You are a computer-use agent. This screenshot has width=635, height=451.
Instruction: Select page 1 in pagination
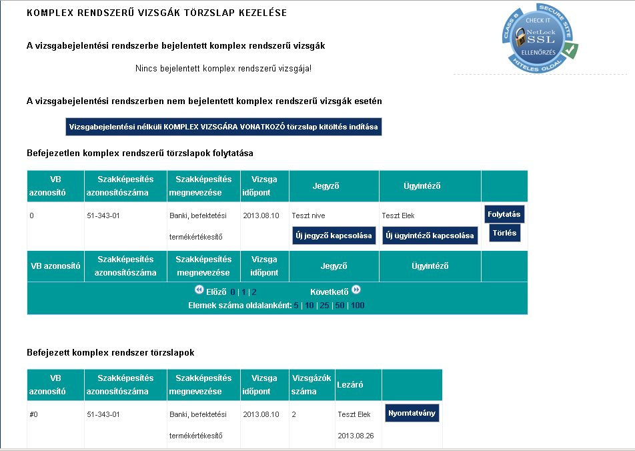click(243, 292)
